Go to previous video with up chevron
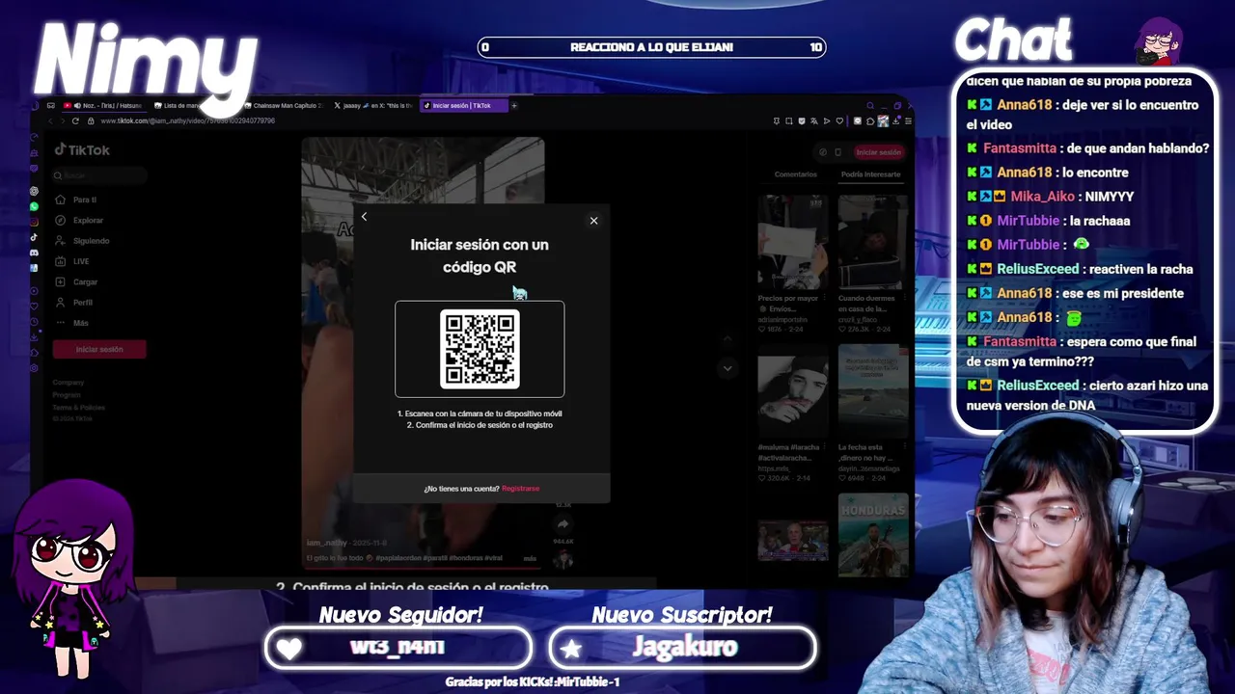 727,339
